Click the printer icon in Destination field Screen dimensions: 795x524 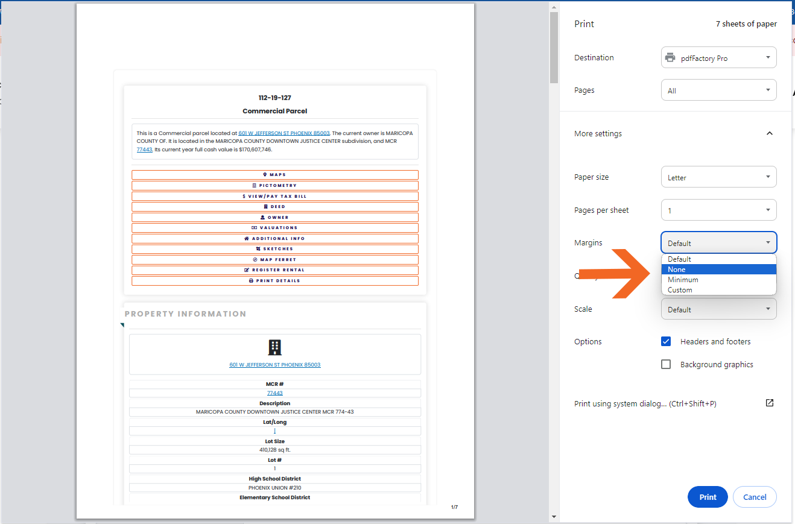[670, 58]
